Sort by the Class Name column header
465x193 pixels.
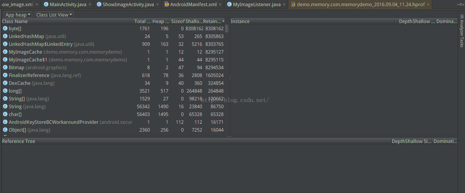tap(15, 21)
